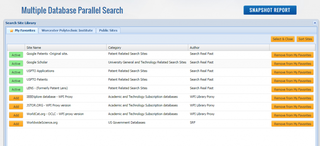Sort by the Category column header
The height and width of the screenshot is (146, 320).
[147, 48]
